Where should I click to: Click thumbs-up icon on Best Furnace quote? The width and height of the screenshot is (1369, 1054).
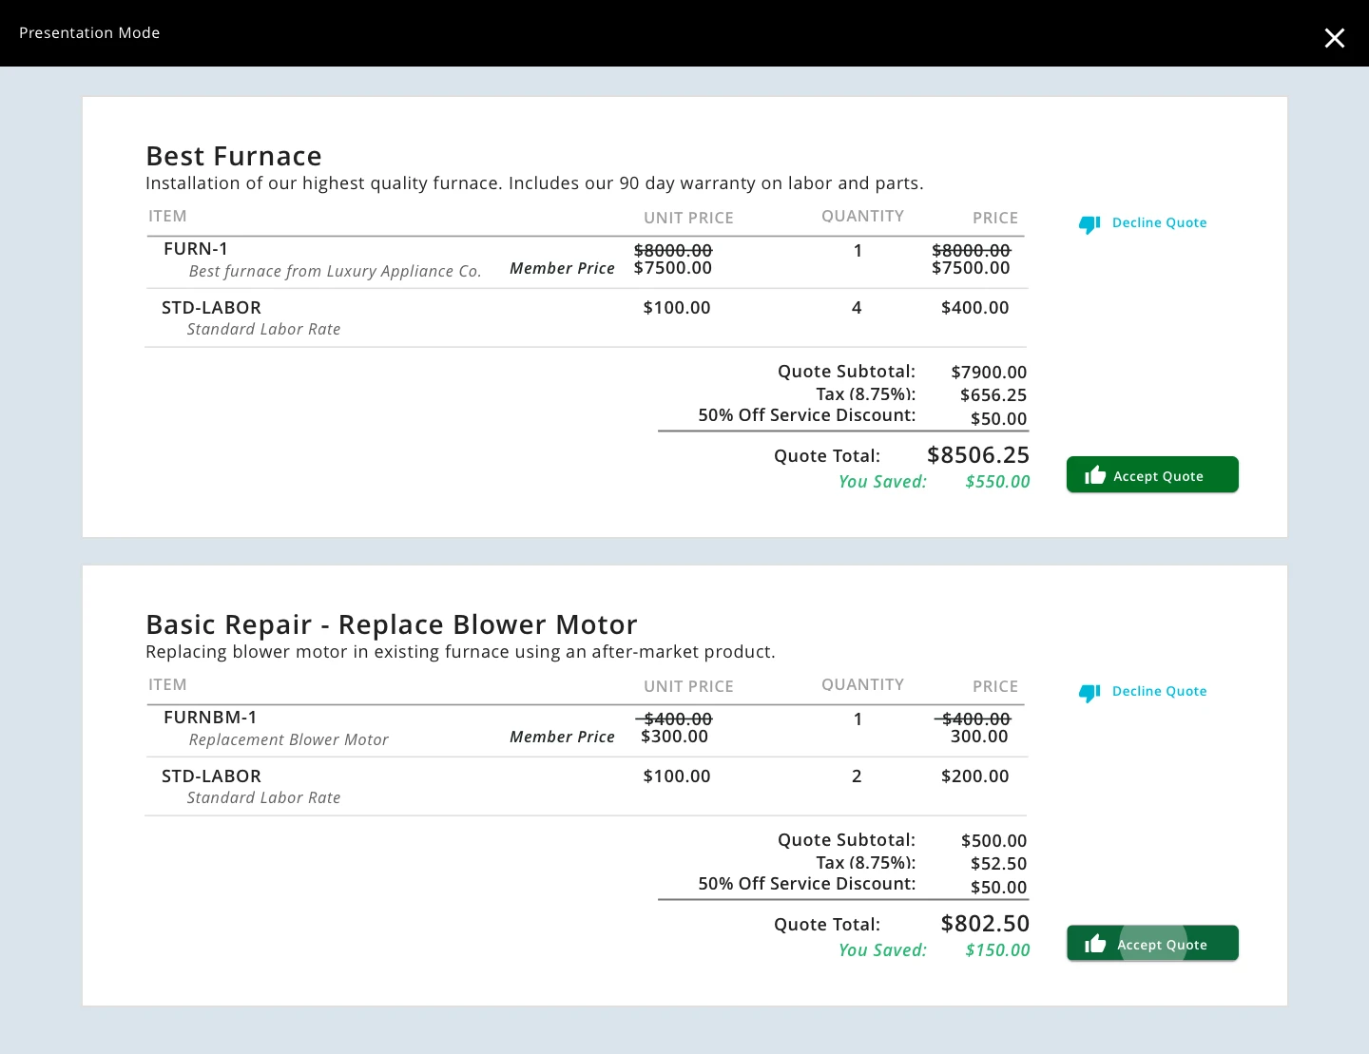(1095, 475)
